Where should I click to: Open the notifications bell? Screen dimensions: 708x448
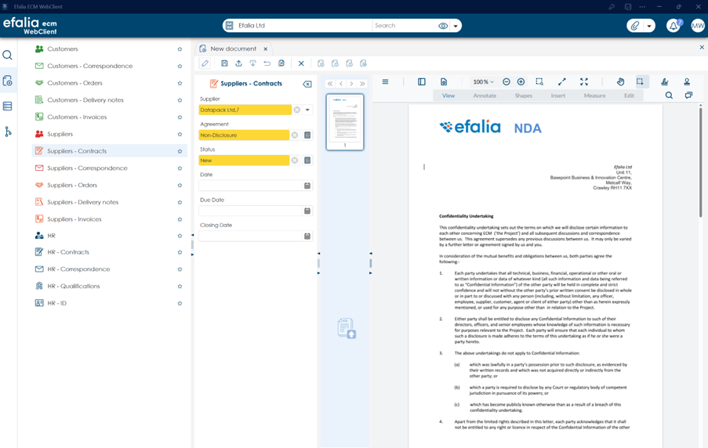coord(674,26)
